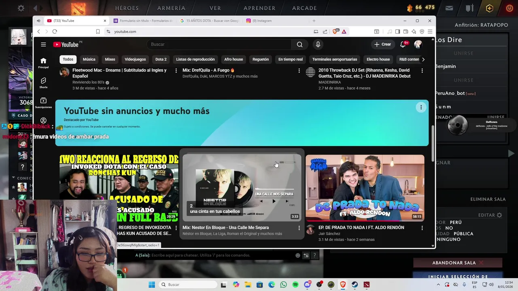Open the YouTube account avatar menu
The height and width of the screenshot is (291, 518).
tap(418, 44)
